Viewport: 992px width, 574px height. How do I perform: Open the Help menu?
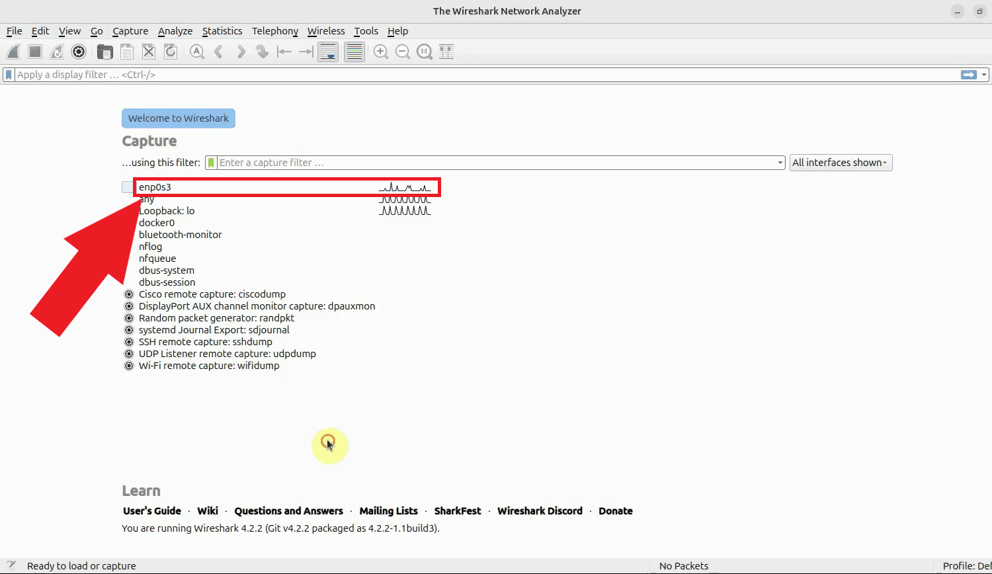pyautogui.click(x=397, y=31)
